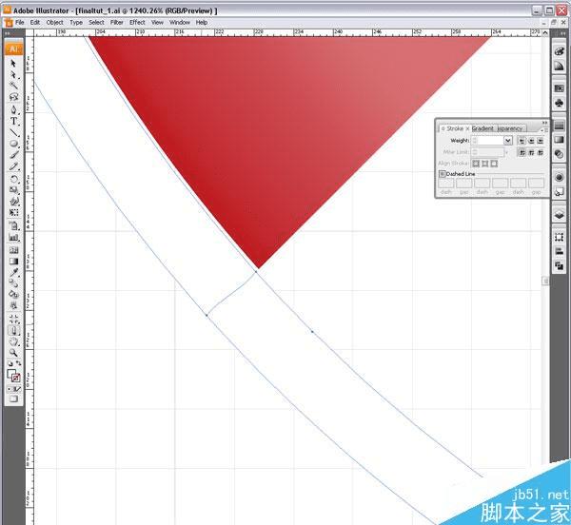Screen dimensions: 571x525
Task: Choose Miter Join in Stroke panel
Action: click(522, 152)
